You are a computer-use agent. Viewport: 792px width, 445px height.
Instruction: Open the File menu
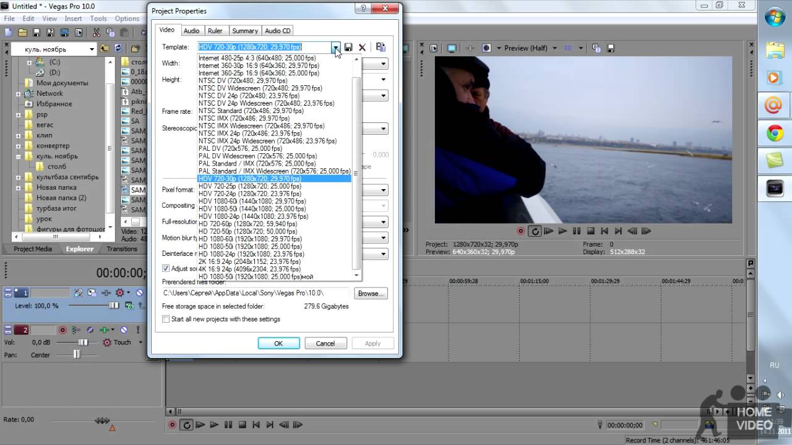click(9, 19)
